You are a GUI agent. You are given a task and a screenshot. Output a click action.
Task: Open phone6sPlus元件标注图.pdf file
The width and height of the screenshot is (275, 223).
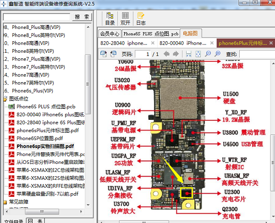tap(48, 130)
